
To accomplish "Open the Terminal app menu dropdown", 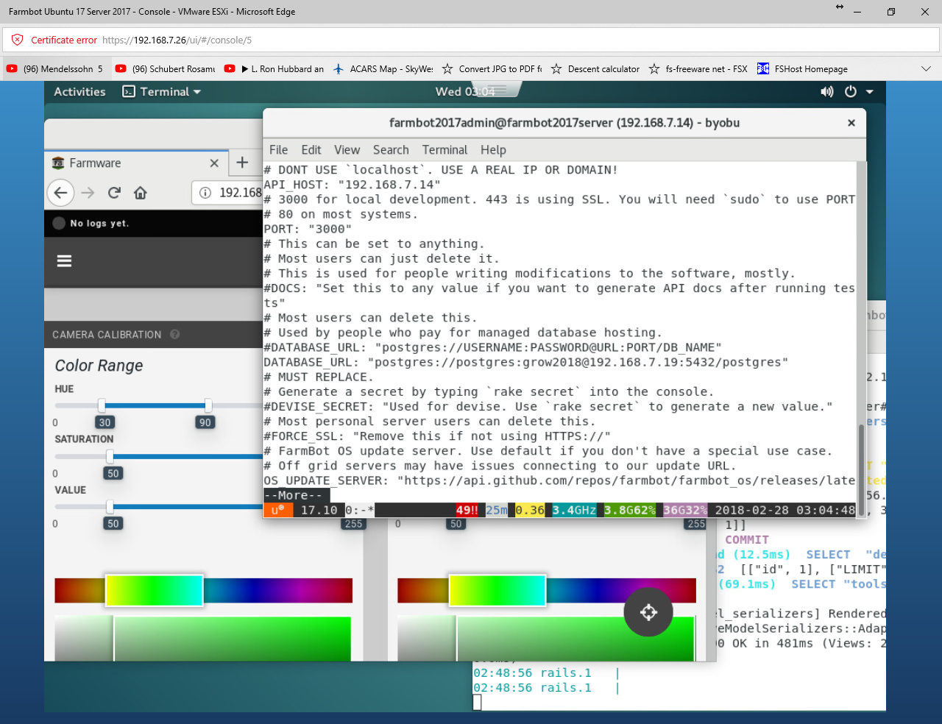I will pyautogui.click(x=162, y=91).
